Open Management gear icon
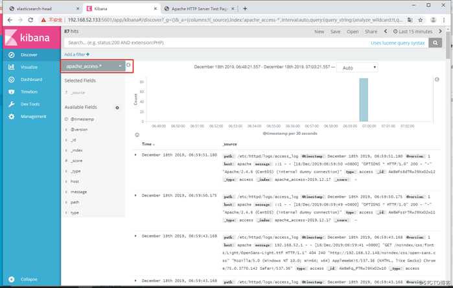453x288 pixels. [12, 117]
